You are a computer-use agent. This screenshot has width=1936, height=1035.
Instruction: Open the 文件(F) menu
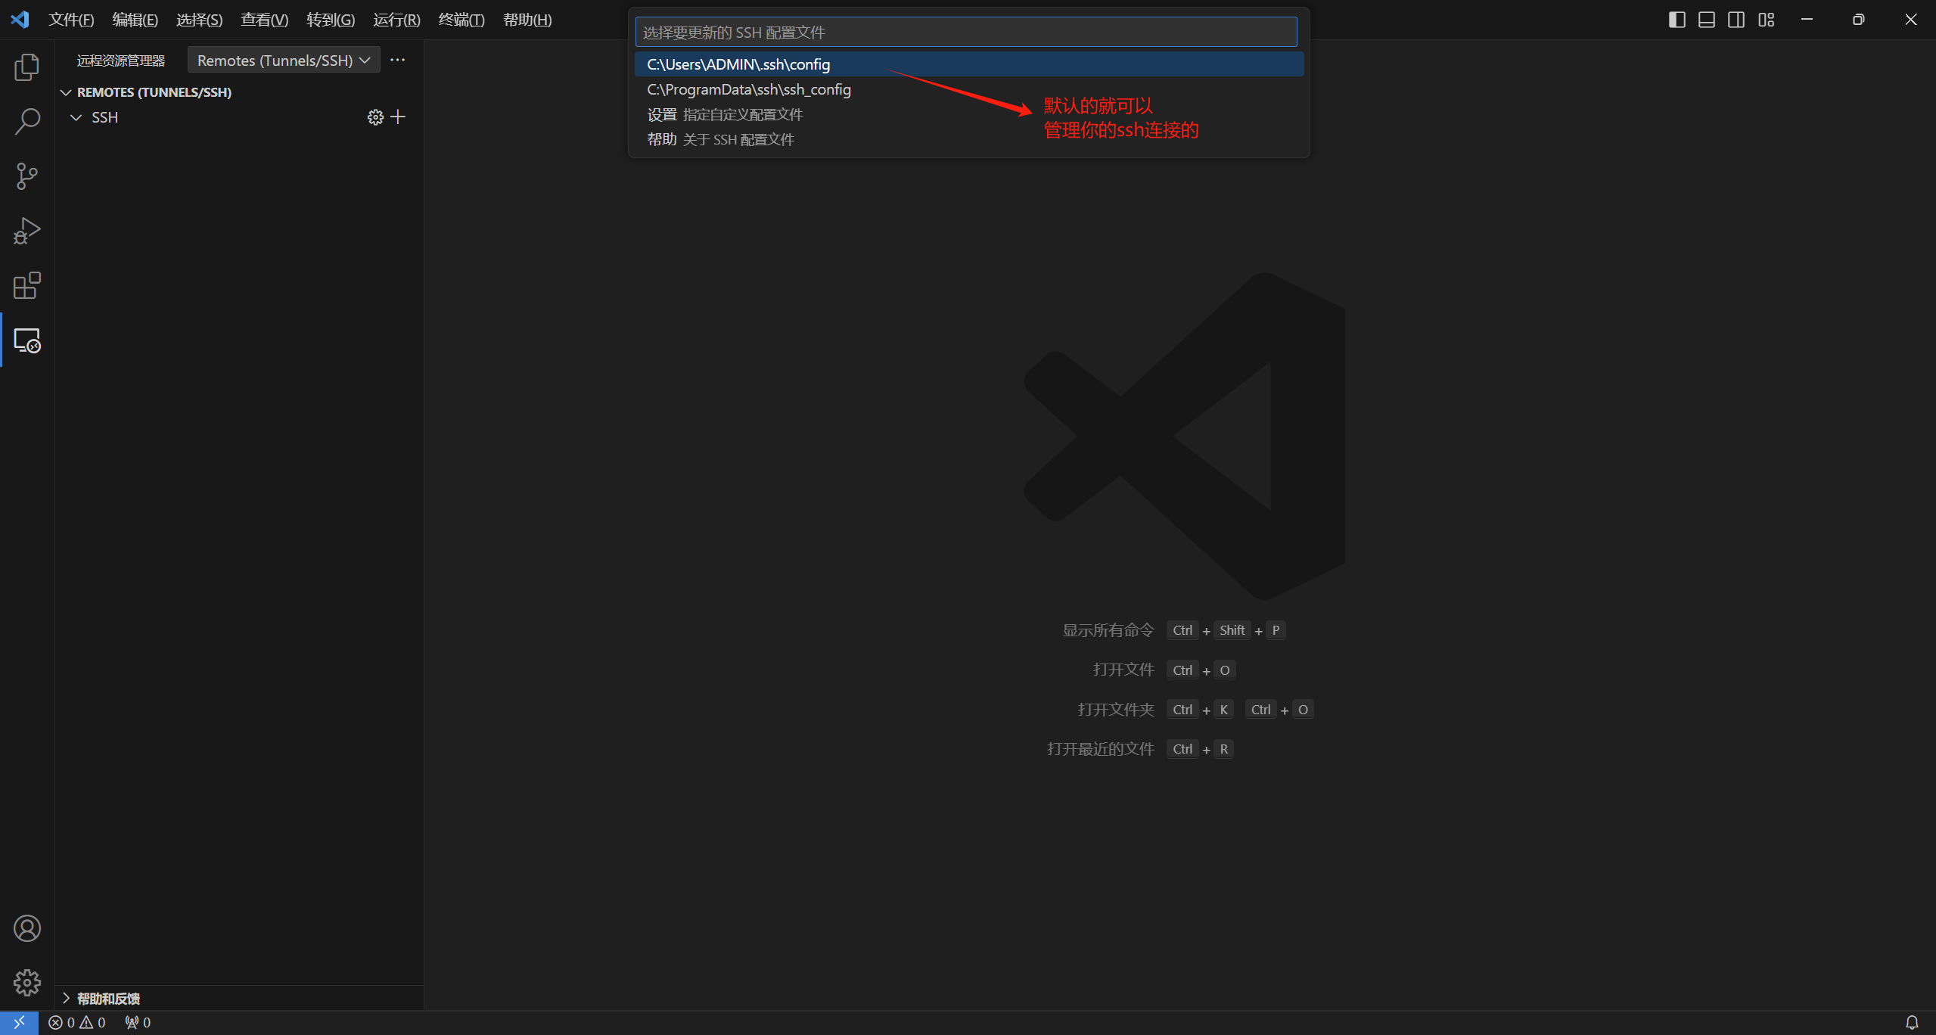click(71, 20)
